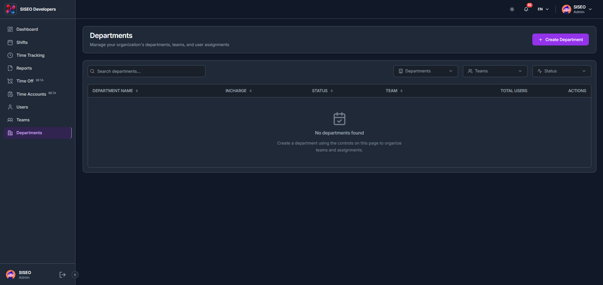Collapse the sidebar with the chevron button
The height and width of the screenshot is (285, 603).
(75, 275)
